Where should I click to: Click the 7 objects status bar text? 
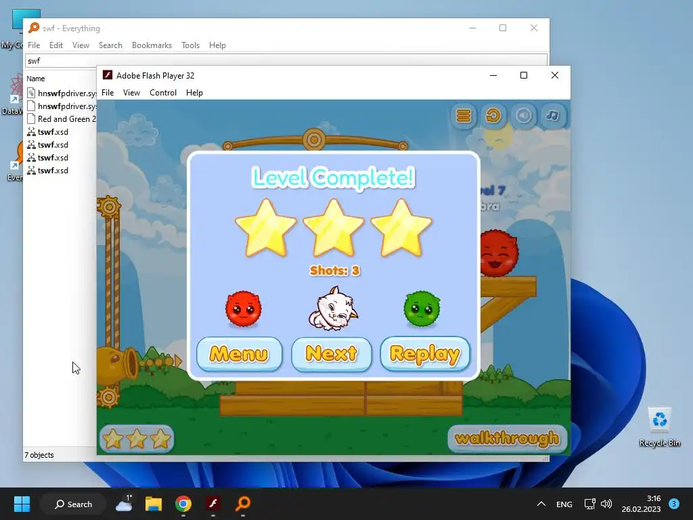(x=39, y=455)
